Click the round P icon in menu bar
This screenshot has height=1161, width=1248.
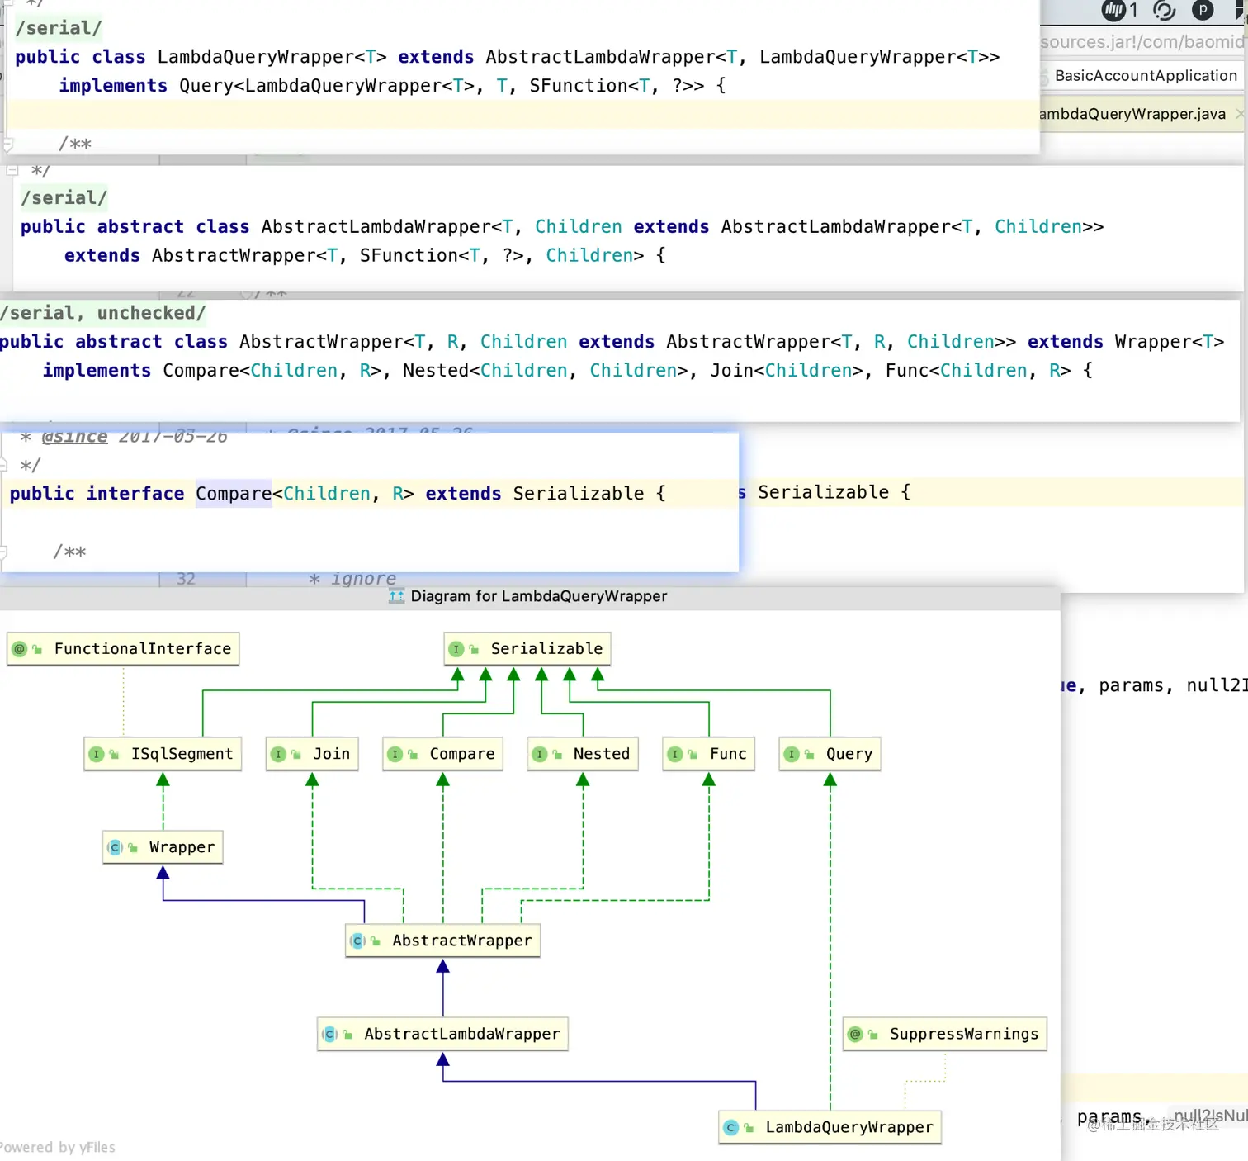point(1203,10)
